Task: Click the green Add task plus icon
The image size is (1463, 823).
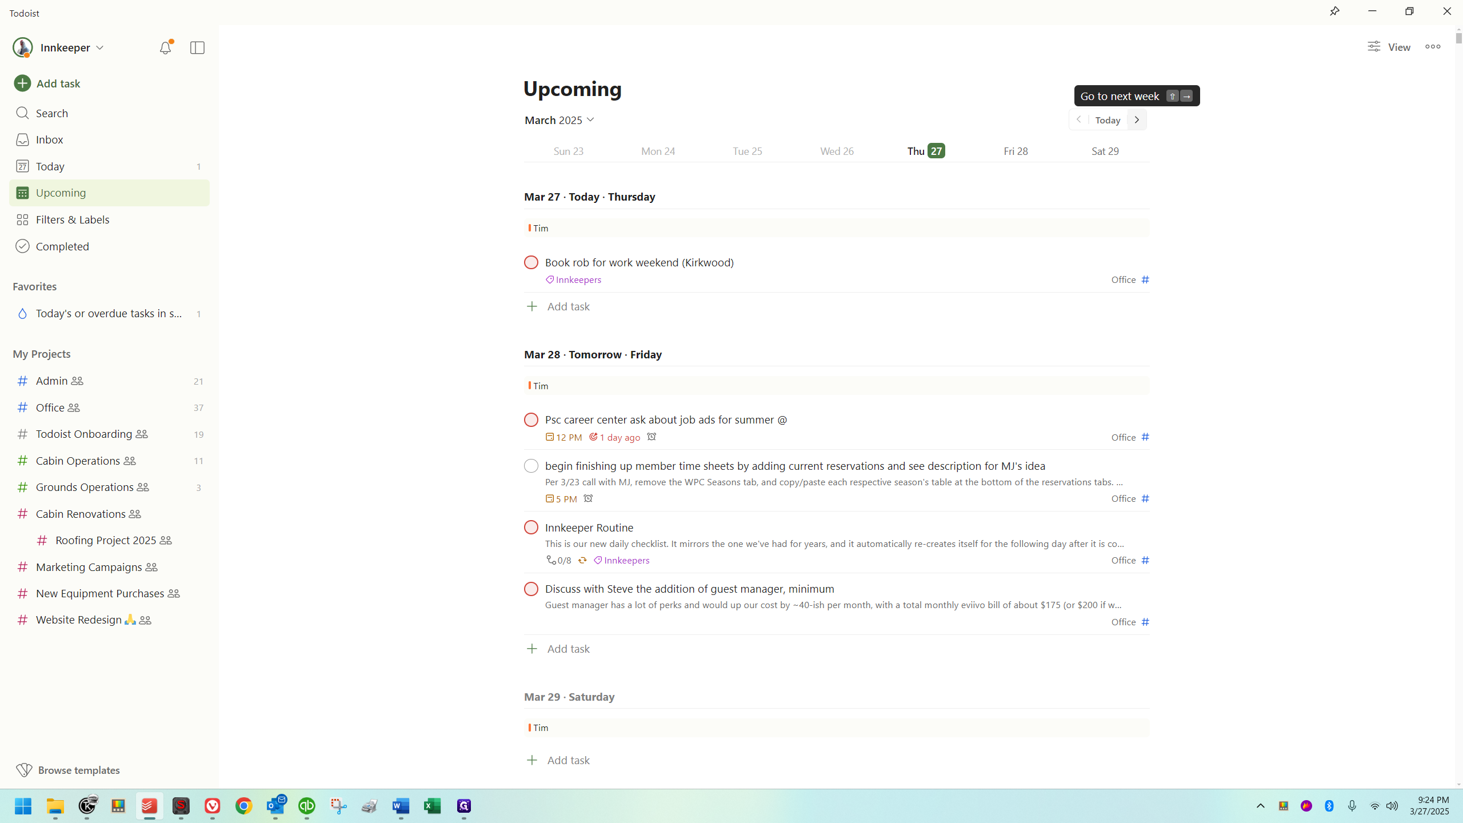Action: coord(22,83)
